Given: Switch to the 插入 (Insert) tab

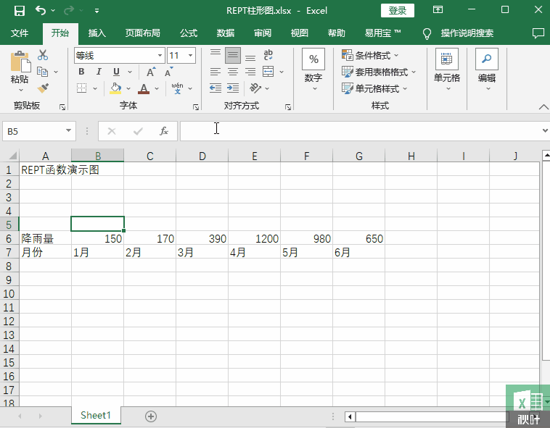Looking at the screenshot, I should click(97, 33).
